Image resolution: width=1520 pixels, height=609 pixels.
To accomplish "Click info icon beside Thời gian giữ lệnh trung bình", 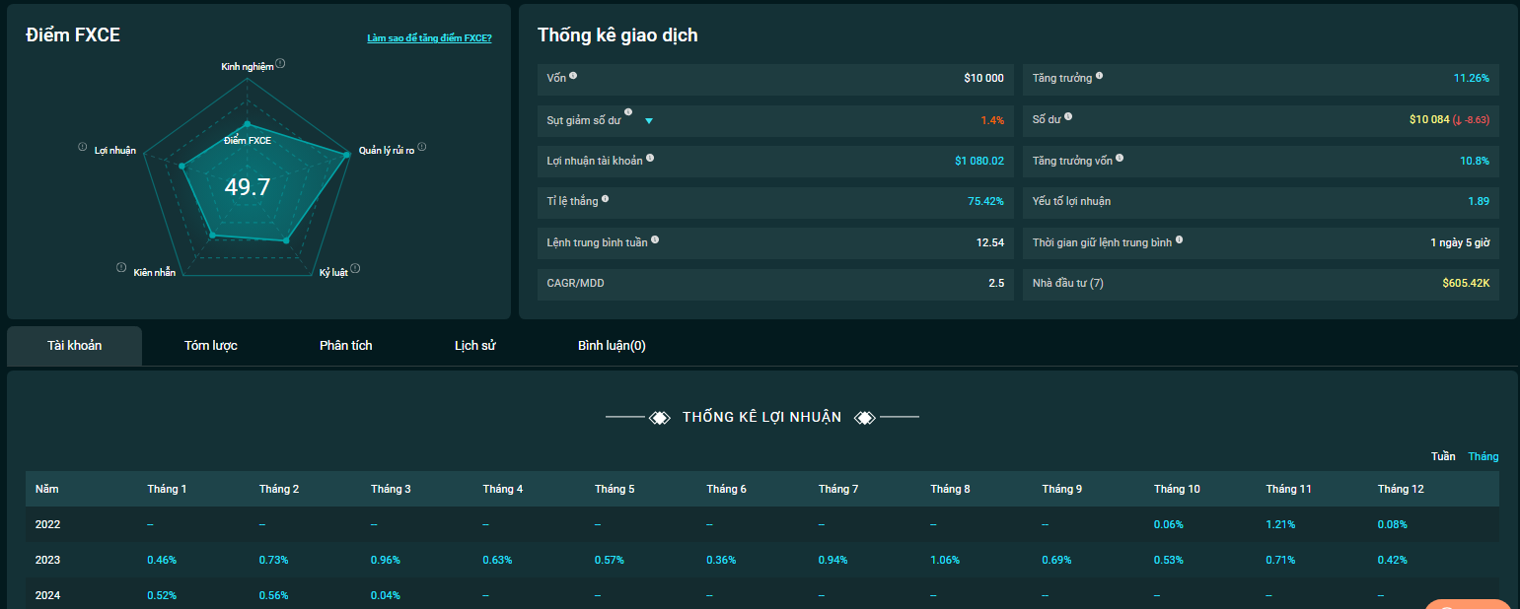I will tap(1179, 239).
